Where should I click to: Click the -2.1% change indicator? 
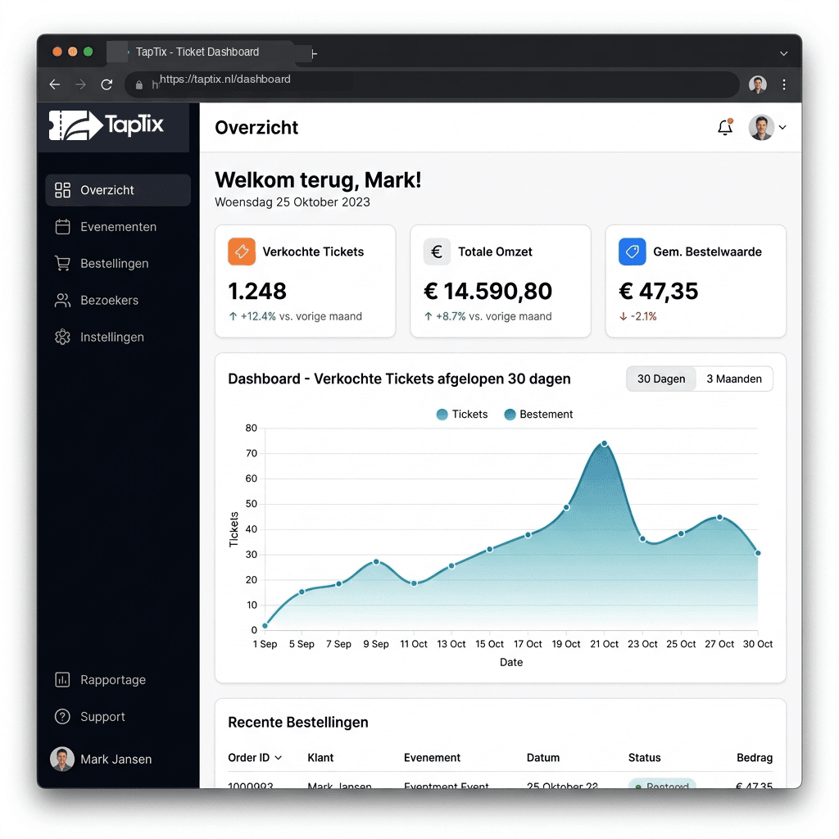[637, 316]
